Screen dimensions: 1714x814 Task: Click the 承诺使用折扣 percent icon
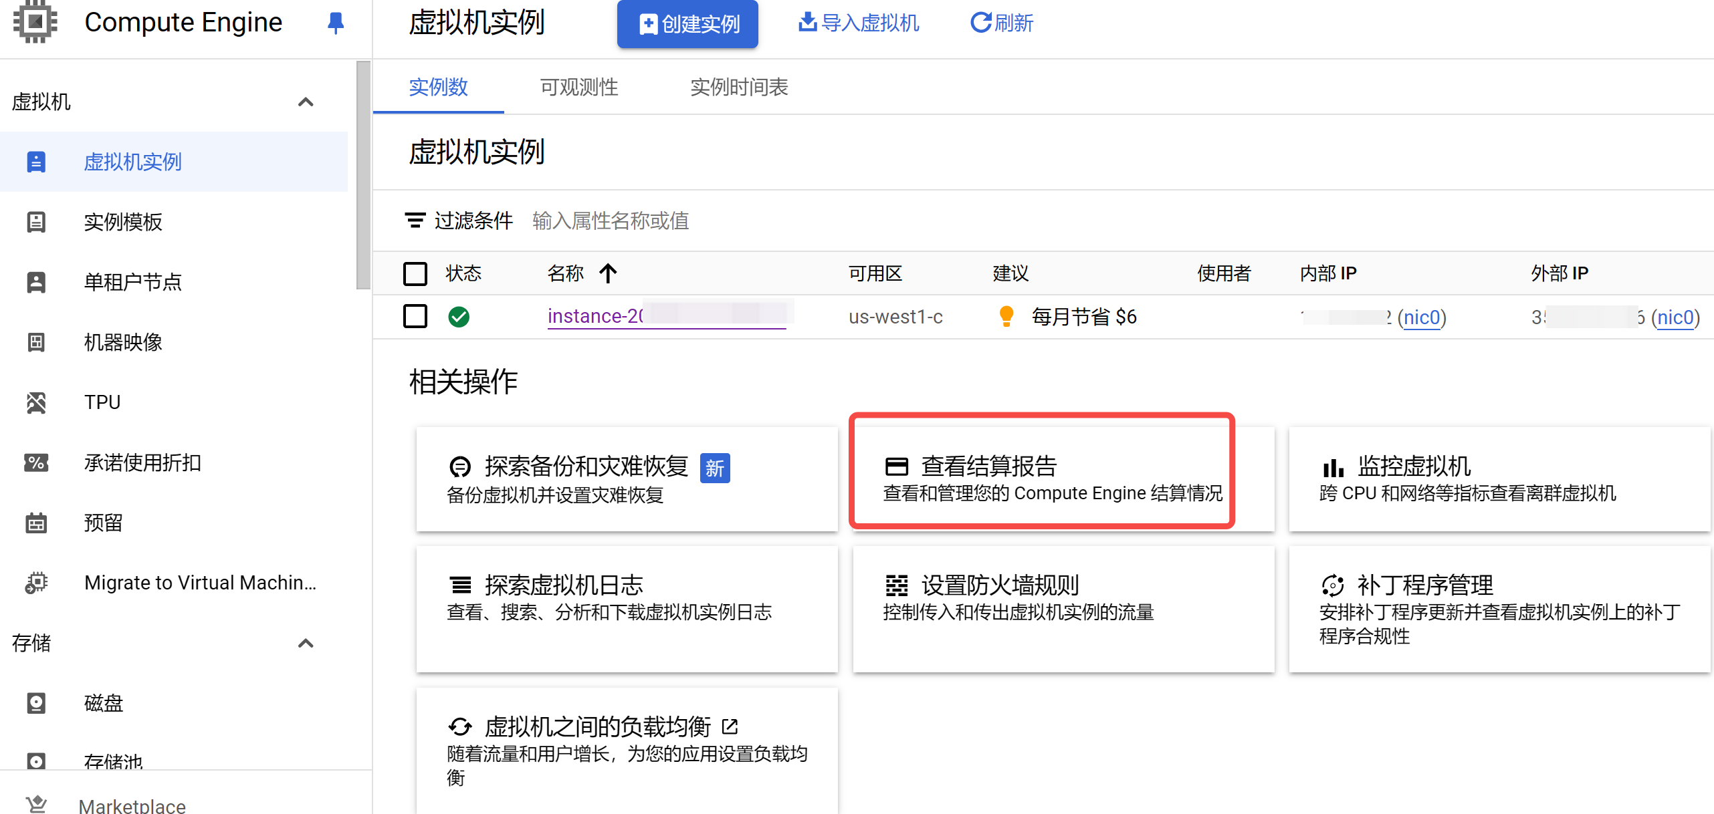tap(36, 462)
